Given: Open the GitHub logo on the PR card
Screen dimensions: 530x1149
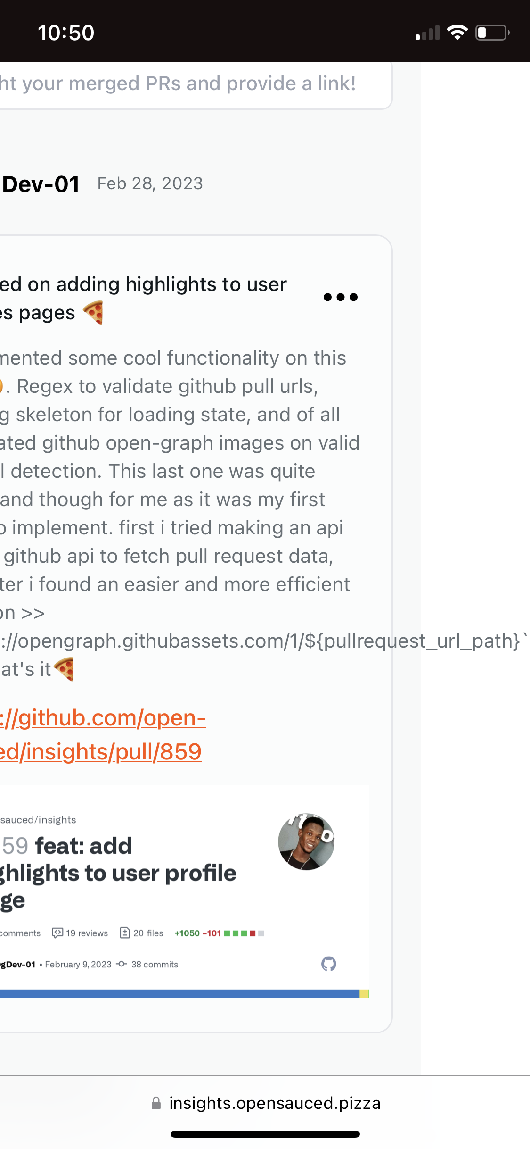Looking at the screenshot, I should point(328,963).
